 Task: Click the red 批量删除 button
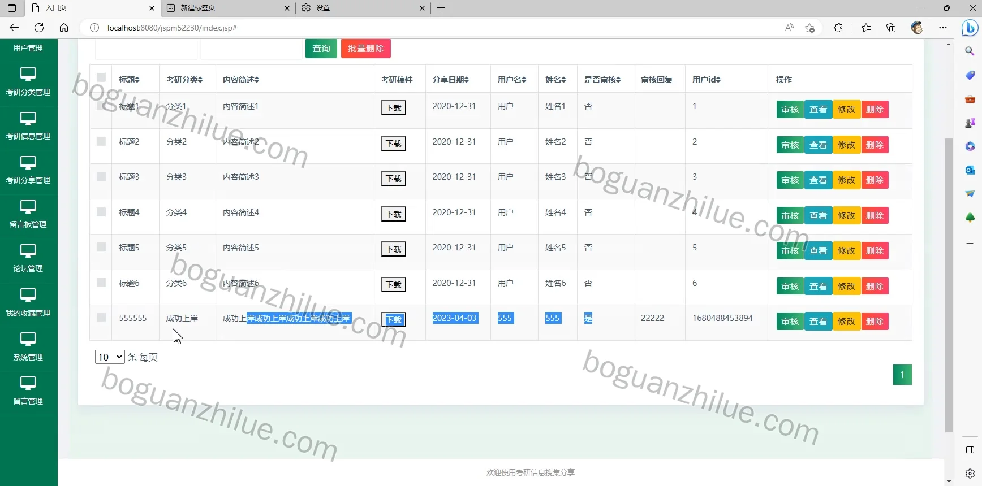coord(366,49)
